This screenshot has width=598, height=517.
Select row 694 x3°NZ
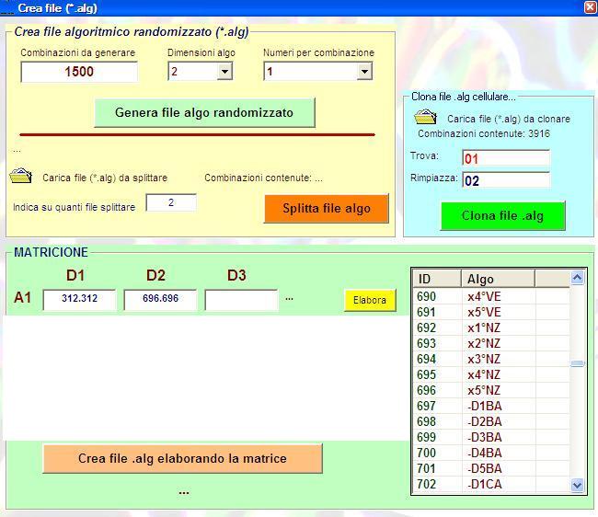tap(491, 359)
